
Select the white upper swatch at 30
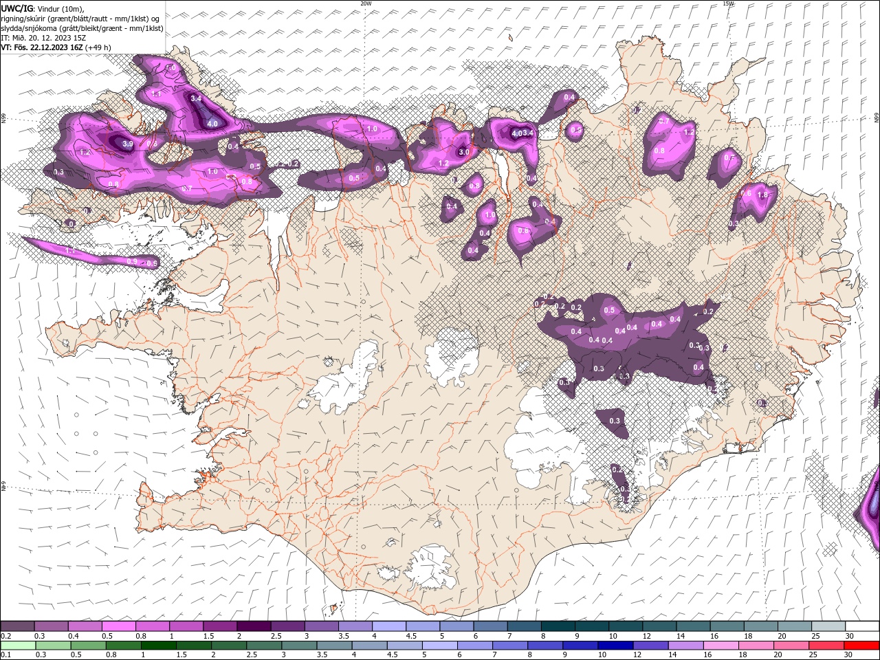tap(863, 626)
